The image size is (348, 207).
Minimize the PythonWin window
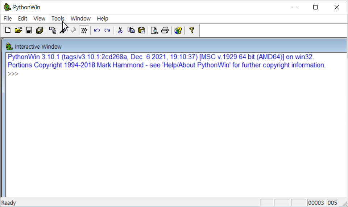click(294, 7)
